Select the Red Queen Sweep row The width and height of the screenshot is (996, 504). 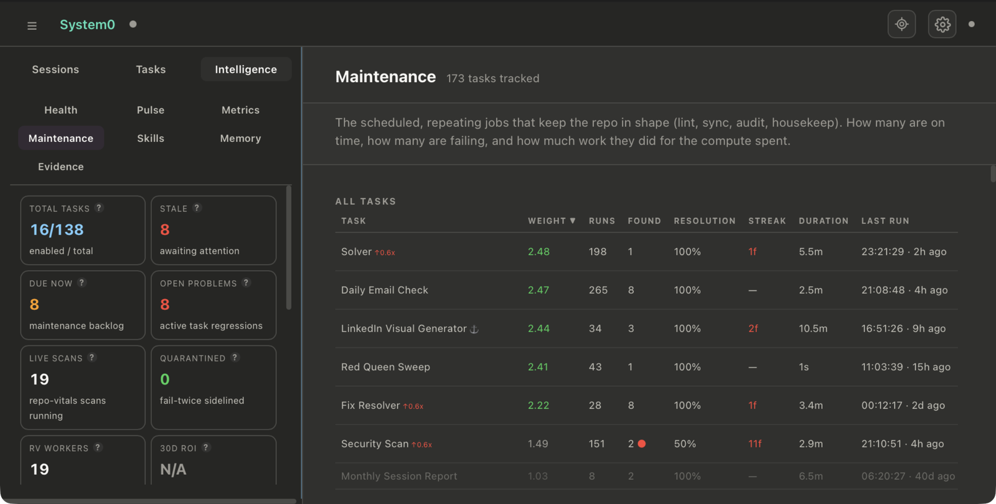click(646, 367)
